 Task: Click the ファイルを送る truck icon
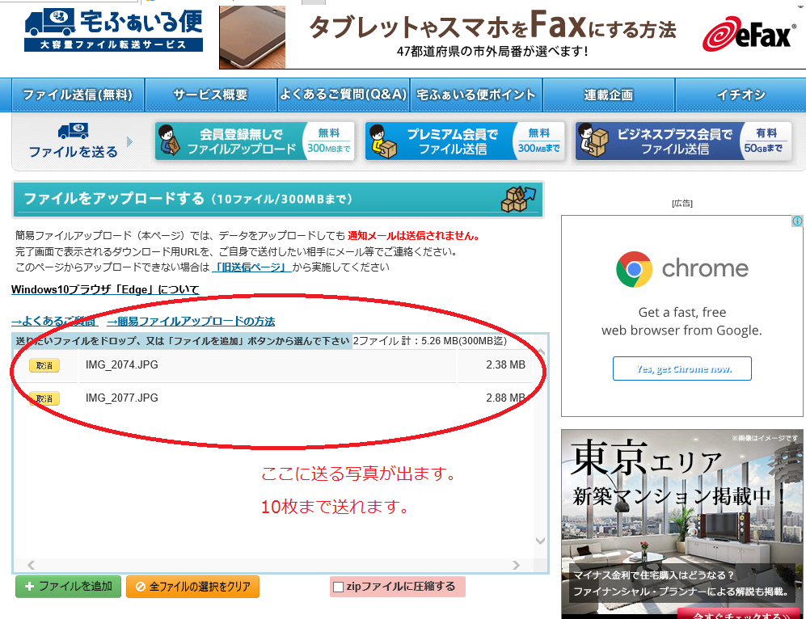pos(73,131)
